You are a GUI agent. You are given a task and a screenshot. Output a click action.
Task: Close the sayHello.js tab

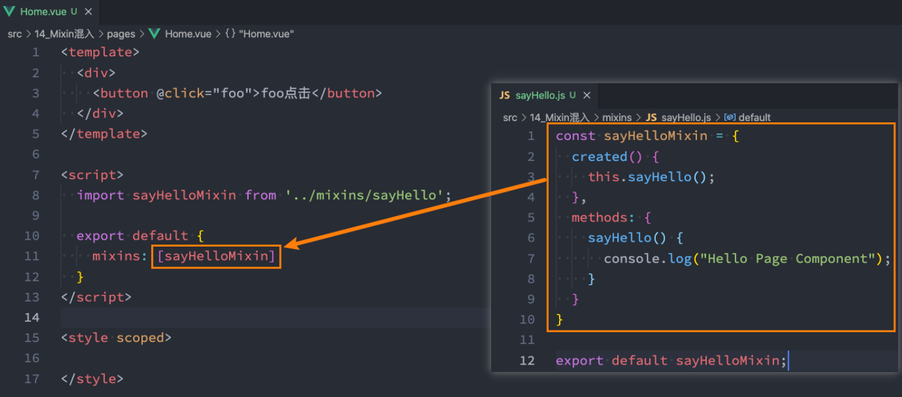[x=587, y=95]
